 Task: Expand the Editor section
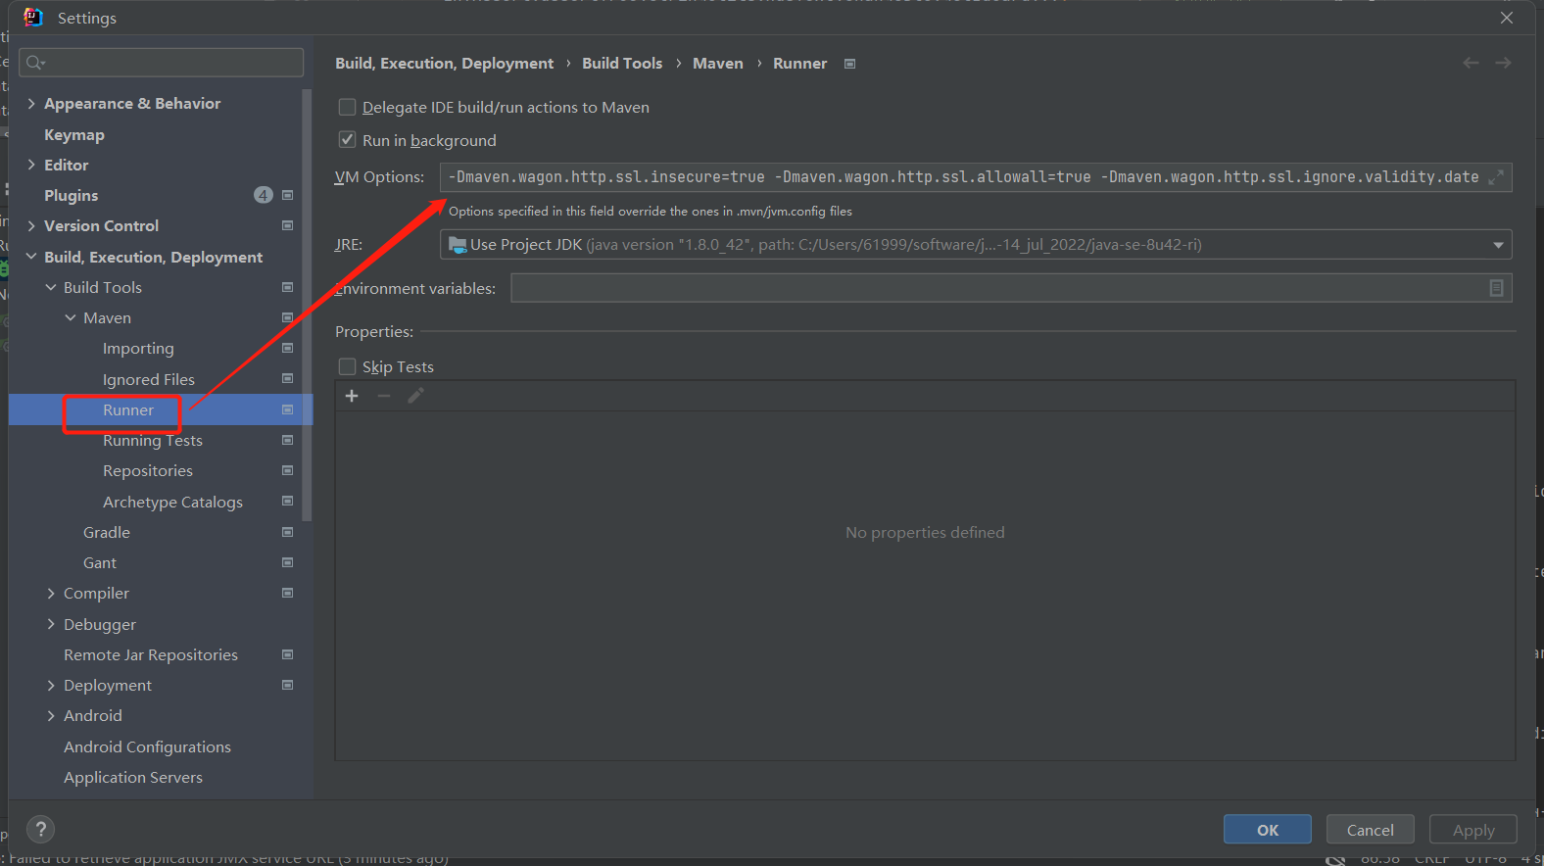click(x=31, y=165)
